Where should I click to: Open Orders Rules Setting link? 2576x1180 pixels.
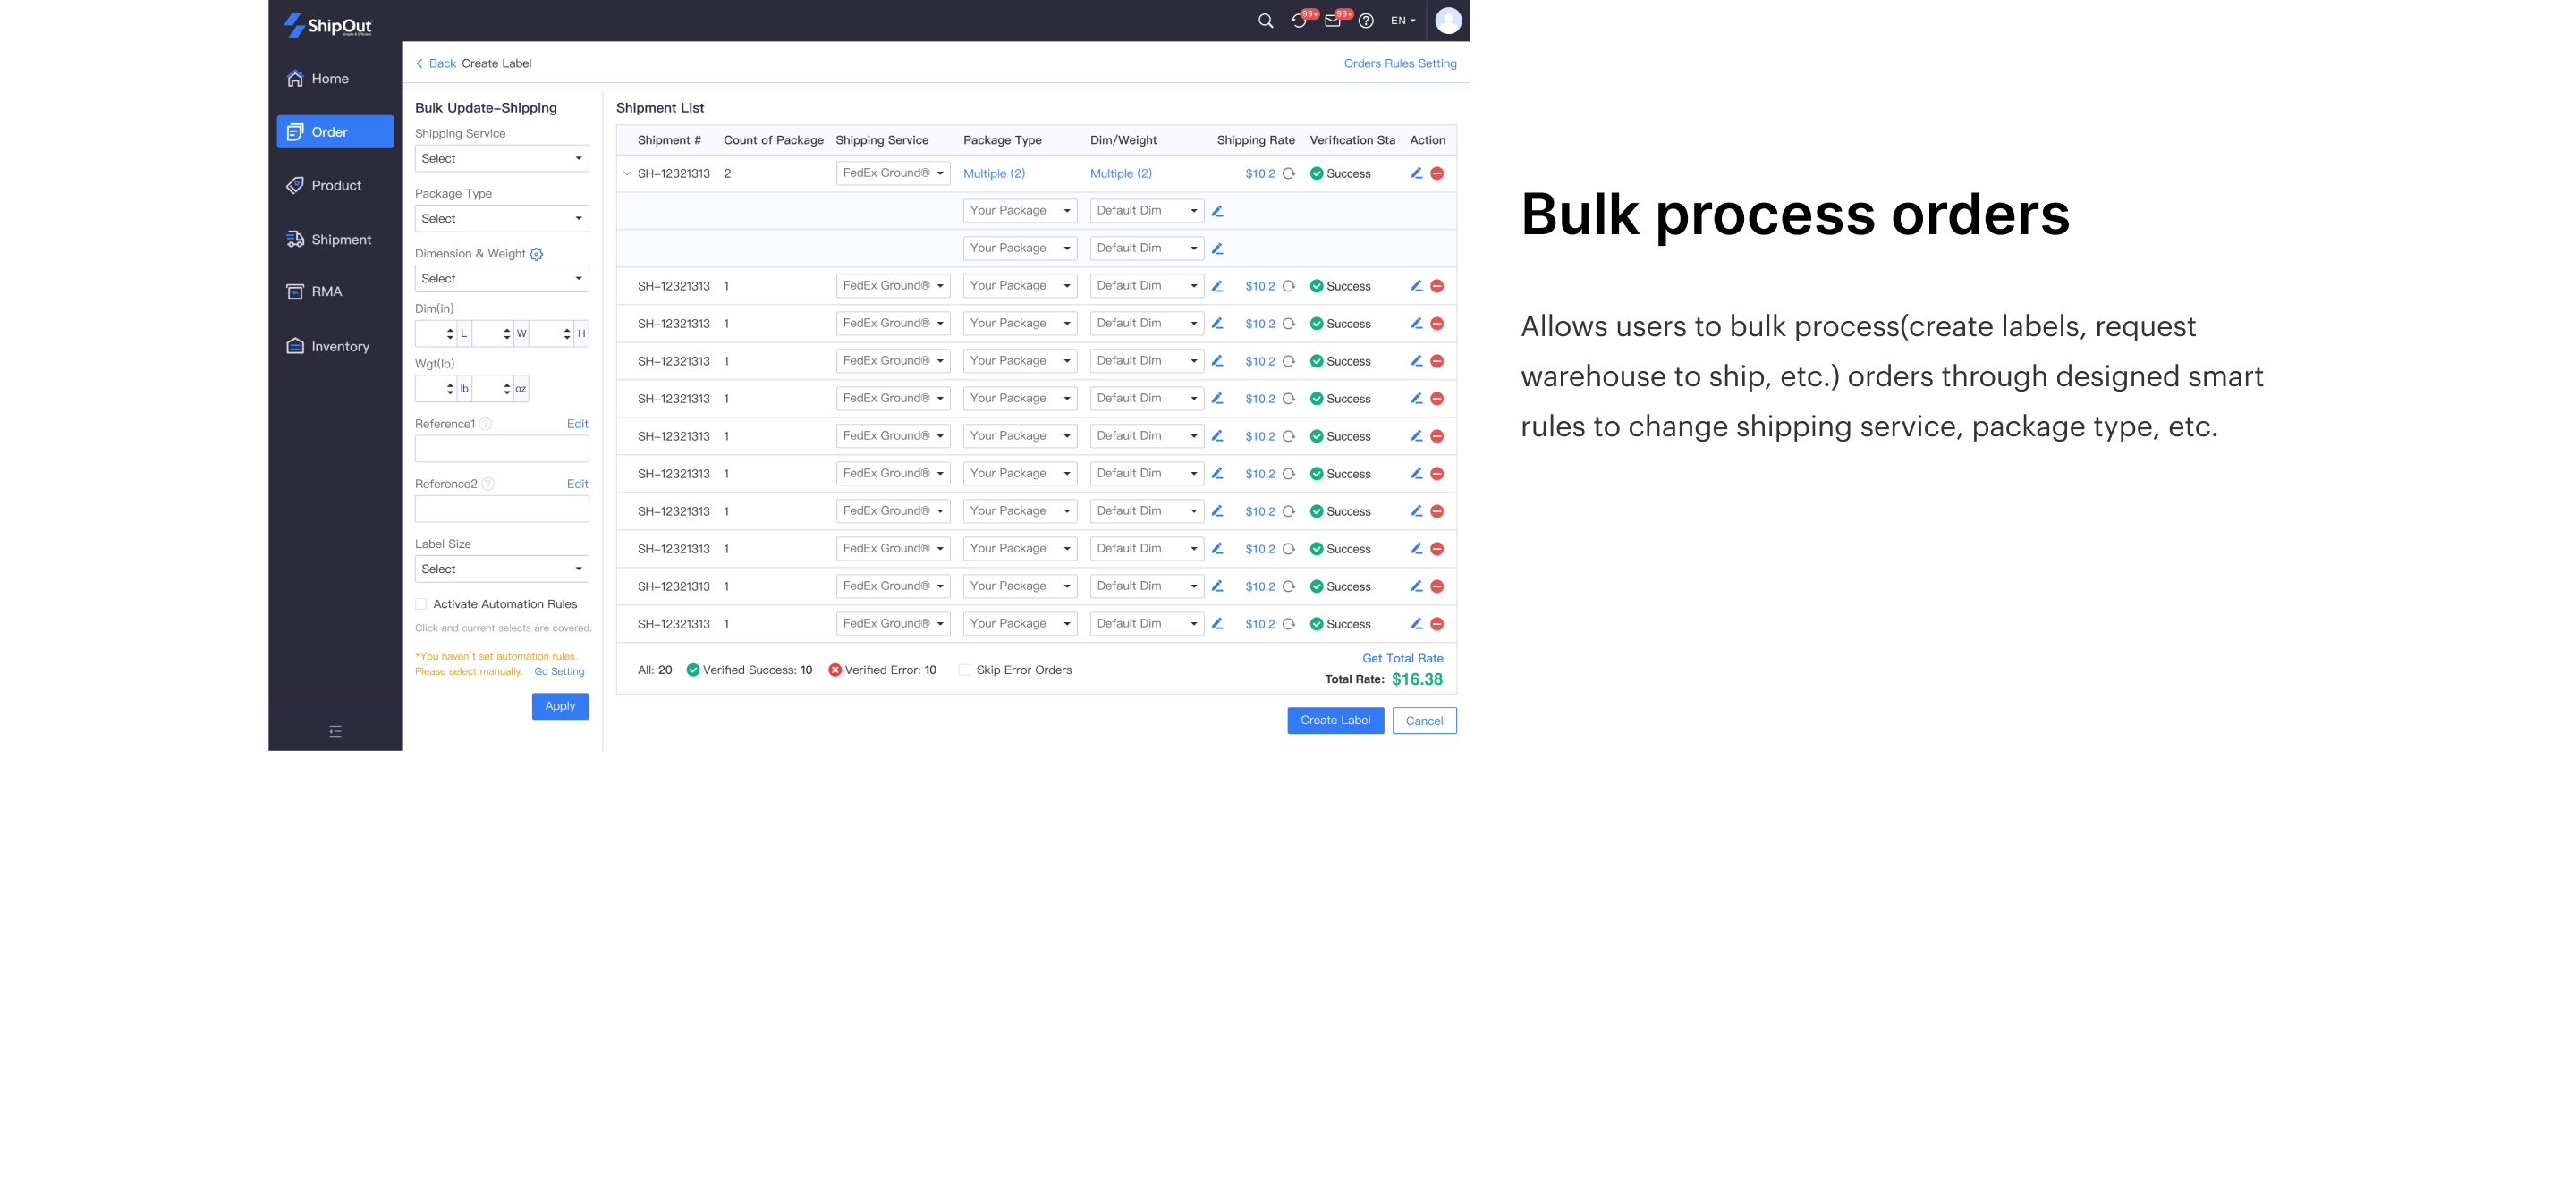1400,64
